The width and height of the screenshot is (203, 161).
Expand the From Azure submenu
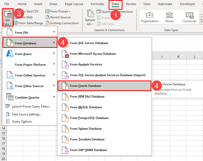tap(30, 53)
